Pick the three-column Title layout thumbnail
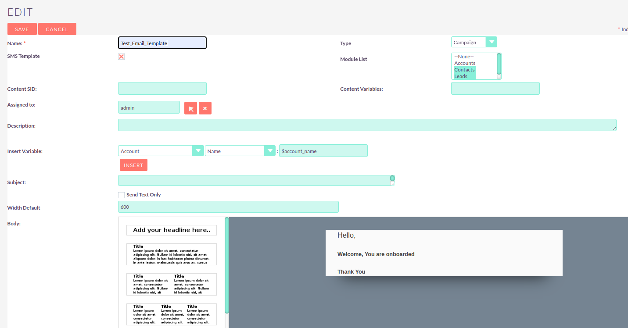Screen dimensions: 628x328 click(x=172, y=314)
